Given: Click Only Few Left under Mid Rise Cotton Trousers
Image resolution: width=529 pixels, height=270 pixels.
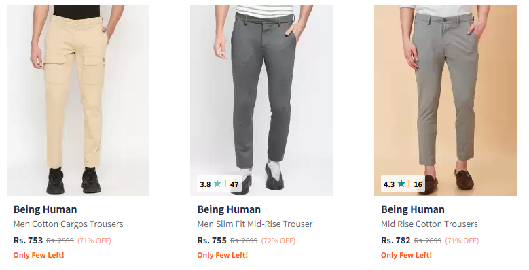Looking at the screenshot, I should [407, 255].
